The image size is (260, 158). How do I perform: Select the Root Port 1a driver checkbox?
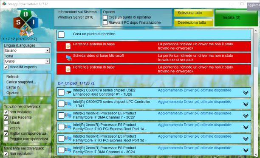(61, 127)
